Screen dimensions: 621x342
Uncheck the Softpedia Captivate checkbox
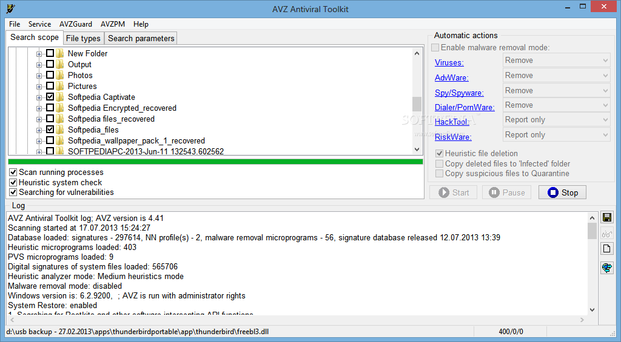tap(50, 96)
